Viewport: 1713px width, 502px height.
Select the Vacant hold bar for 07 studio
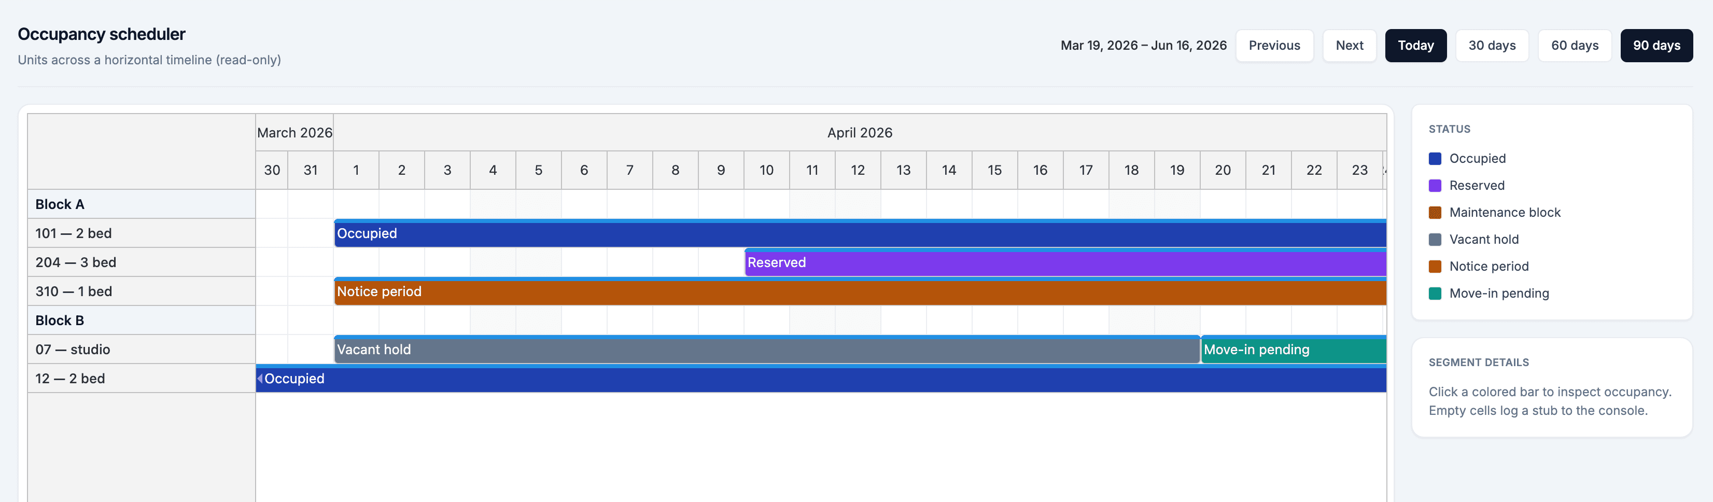tap(732, 349)
